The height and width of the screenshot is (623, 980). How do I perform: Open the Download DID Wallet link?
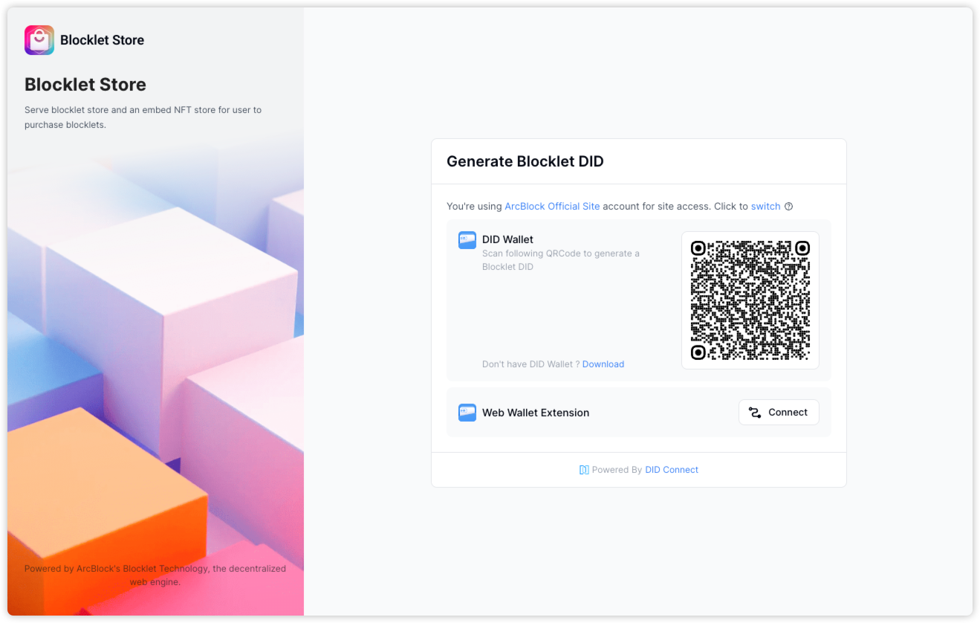[603, 364]
